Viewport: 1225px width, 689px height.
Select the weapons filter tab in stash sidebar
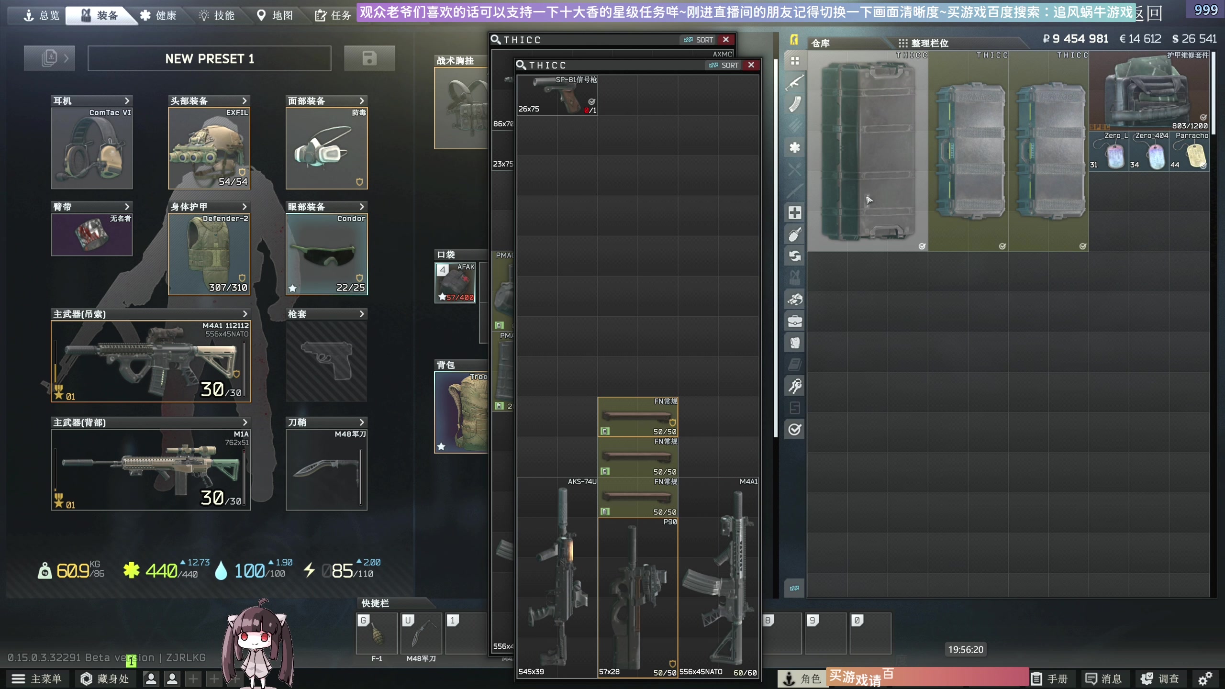[x=794, y=83]
